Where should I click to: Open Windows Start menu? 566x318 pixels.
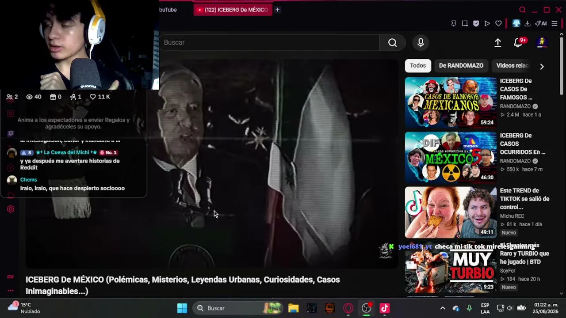coord(182,308)
